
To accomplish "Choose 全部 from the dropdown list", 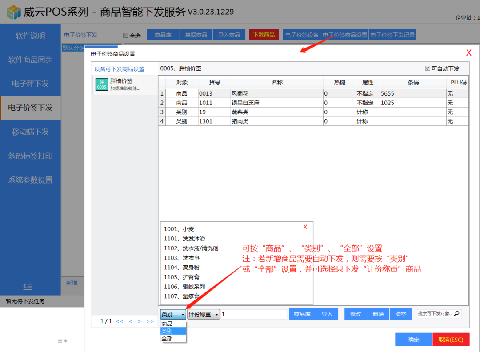I will pos(168,339).
